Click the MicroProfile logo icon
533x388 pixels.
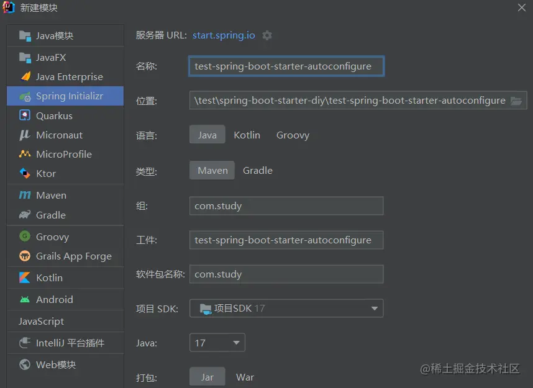[25, 154]
